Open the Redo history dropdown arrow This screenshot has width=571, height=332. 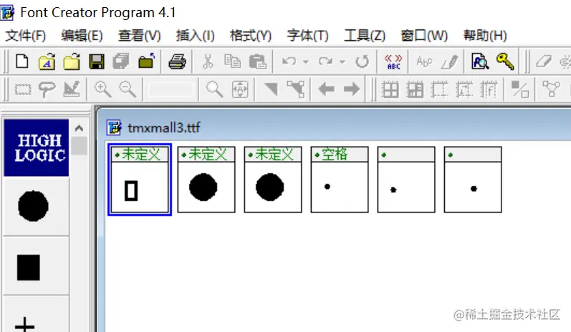(x=342, y=62)
